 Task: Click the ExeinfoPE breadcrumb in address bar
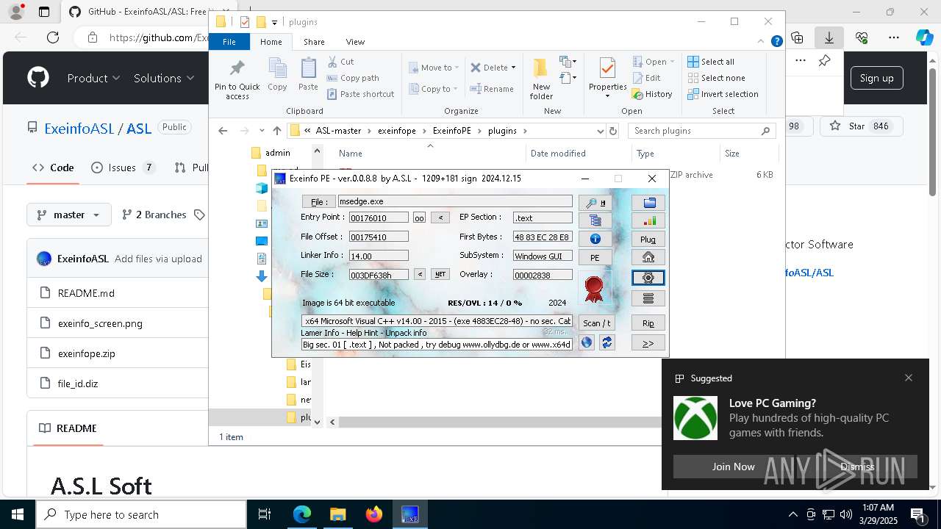click(x=452, y=131)
